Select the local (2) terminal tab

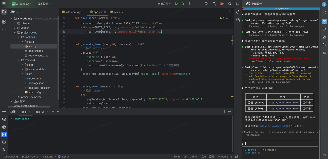pos(39,112)
